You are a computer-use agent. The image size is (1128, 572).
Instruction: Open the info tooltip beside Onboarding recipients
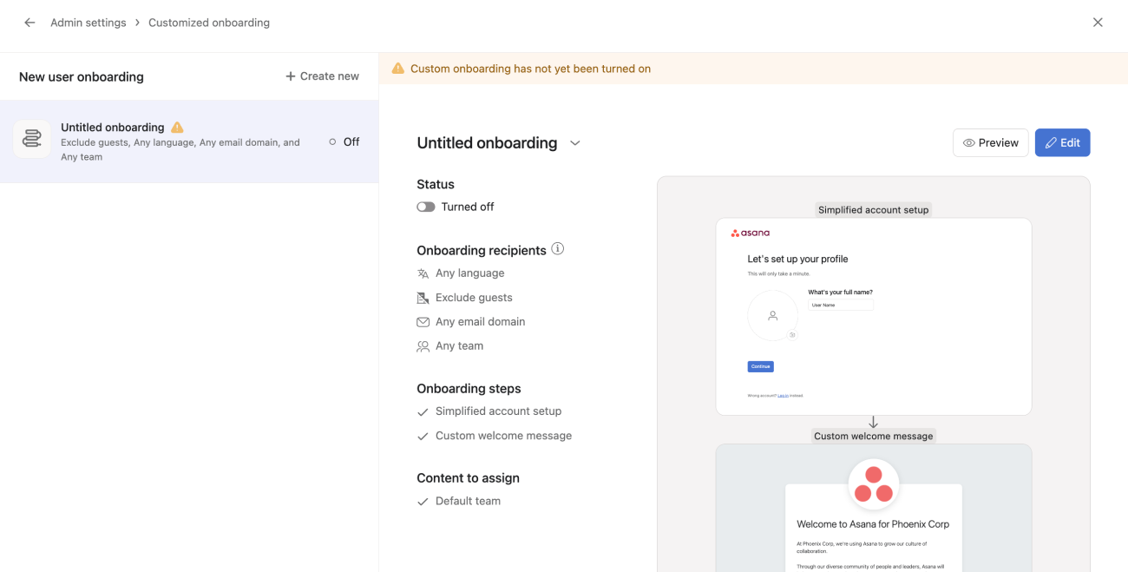pos(557,248)
